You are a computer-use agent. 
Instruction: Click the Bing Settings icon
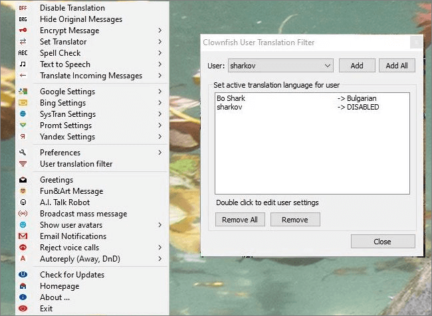point(23,103)
